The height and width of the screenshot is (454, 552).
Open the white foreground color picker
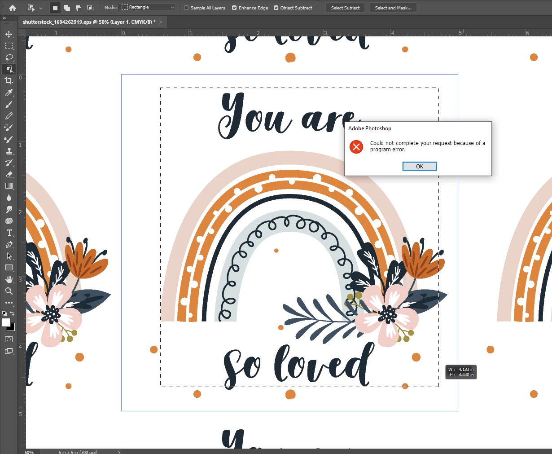6,322
